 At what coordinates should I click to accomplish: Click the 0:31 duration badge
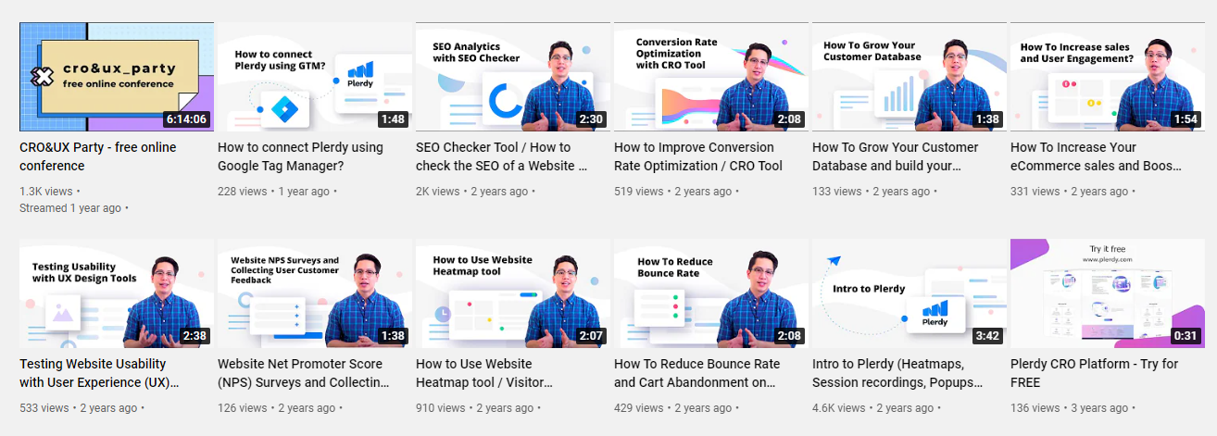tap(1186, 336)
